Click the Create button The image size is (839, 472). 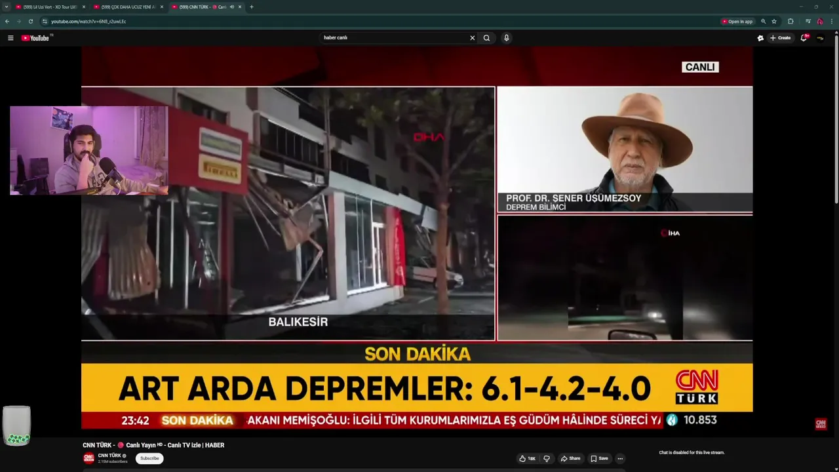[x=780, y=38]
